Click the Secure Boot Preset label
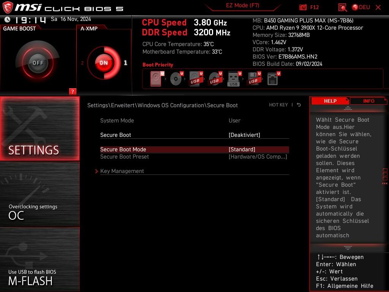The image size is (389, 292). [x=124, y=157]
